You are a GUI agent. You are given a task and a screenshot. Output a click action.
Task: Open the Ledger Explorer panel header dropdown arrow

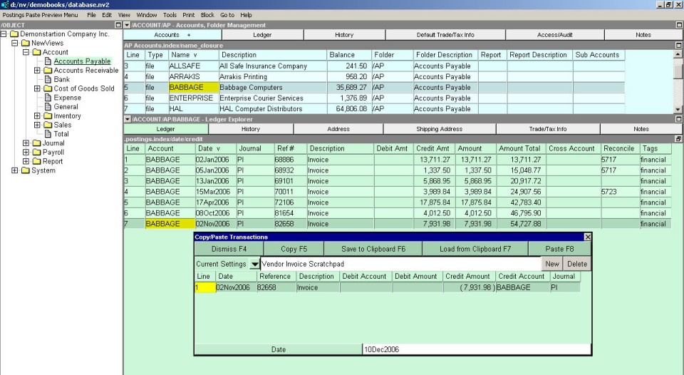[127, 119]
